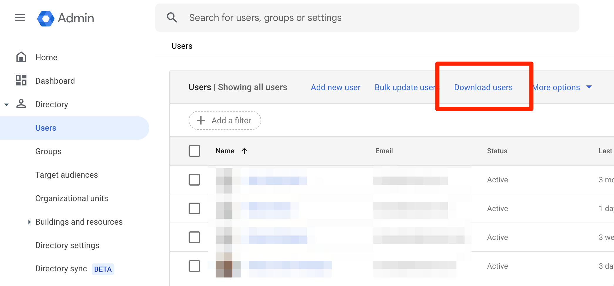The width and height of the screenshot is (614, 286).
Task: Open the hamburger main menu
Action: click(x=20, y=18)
